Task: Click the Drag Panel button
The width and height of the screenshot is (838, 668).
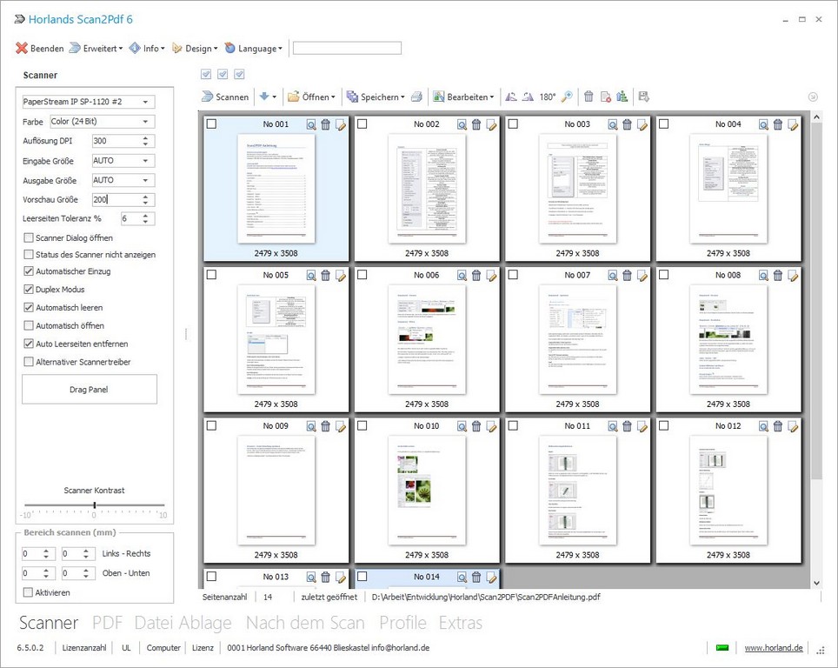Action: click(x=90, y=390)
